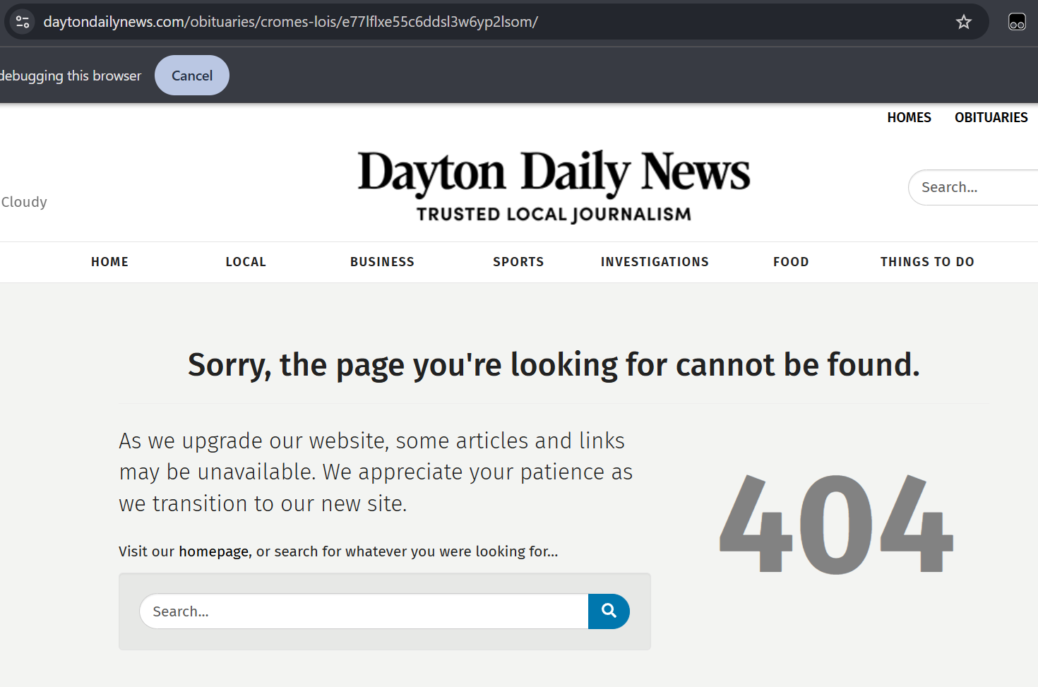Switch to the INVESTIGATIONS section
This screenshot has width=1038, height=687.
[655, 261]
